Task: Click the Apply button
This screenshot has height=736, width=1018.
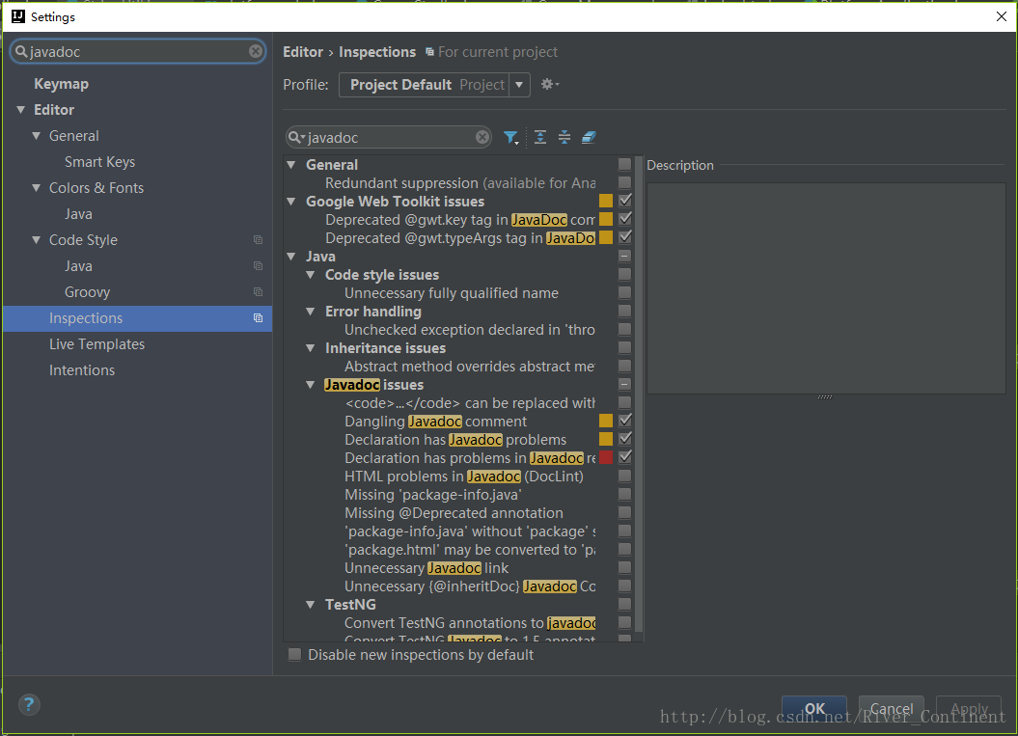Action: click(969, 708)
